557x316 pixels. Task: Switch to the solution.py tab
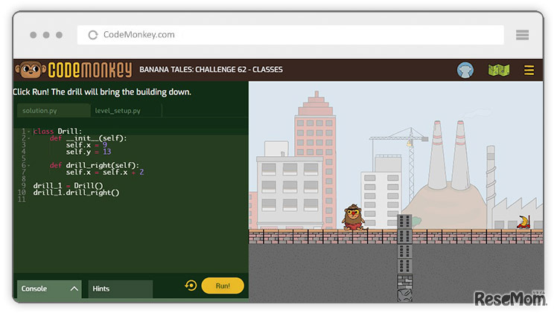(x=54, y=111)
